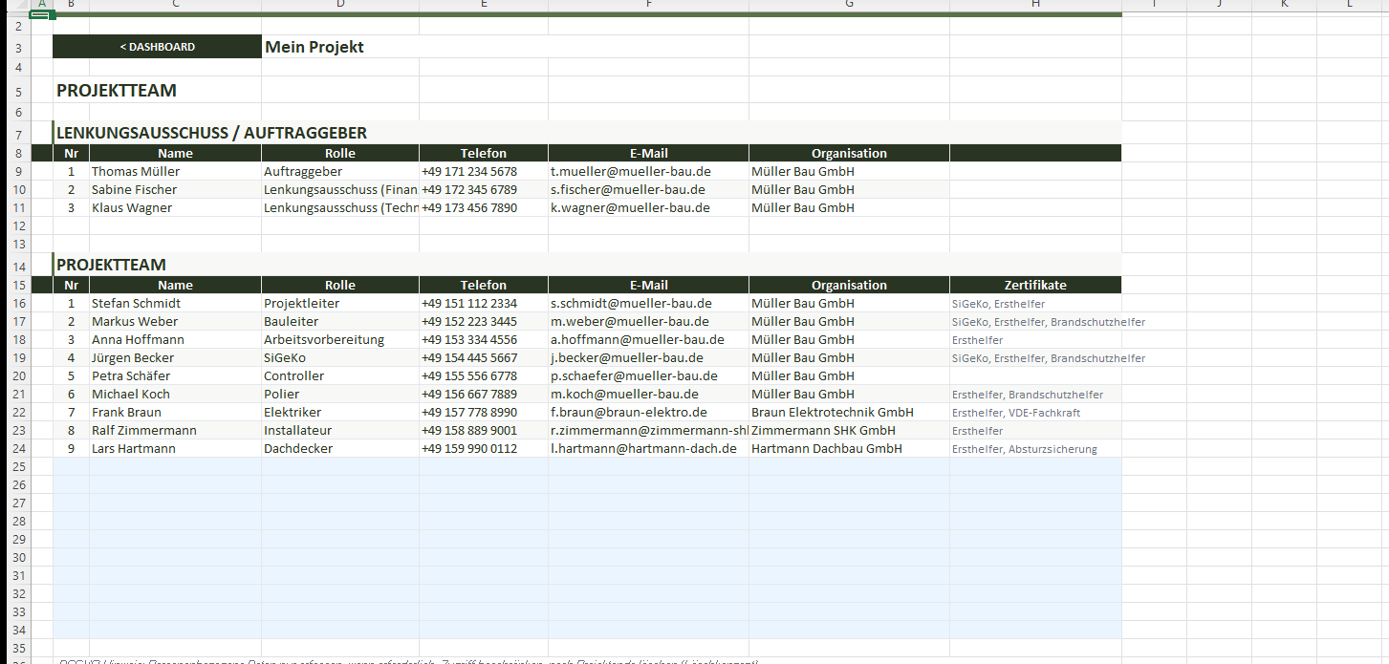Select the Mein Projekt title cell
Viewport: 1389px width, 664px height.
314,47
